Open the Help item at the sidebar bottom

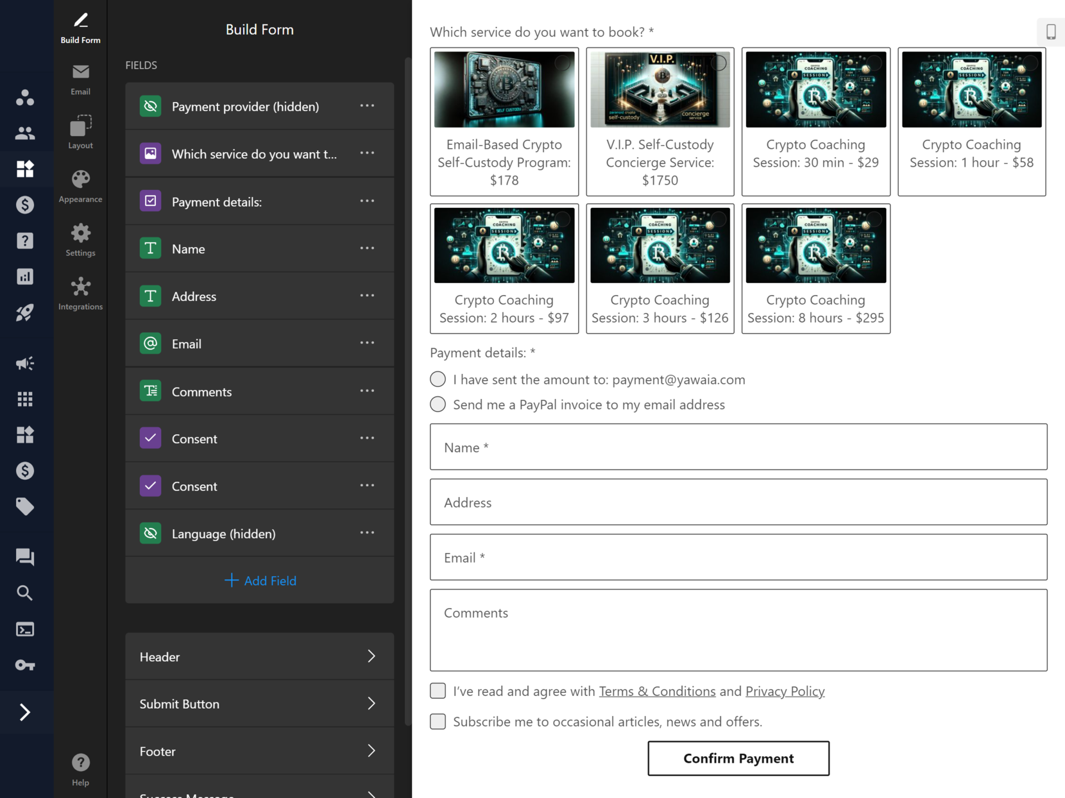click(80, 768)
